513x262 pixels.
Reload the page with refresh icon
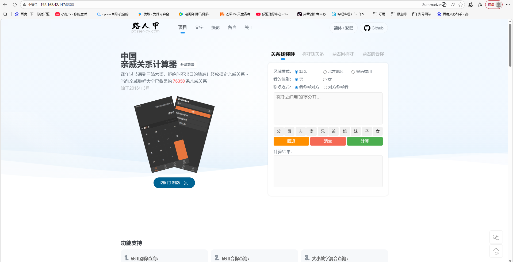tap(15, 5)
